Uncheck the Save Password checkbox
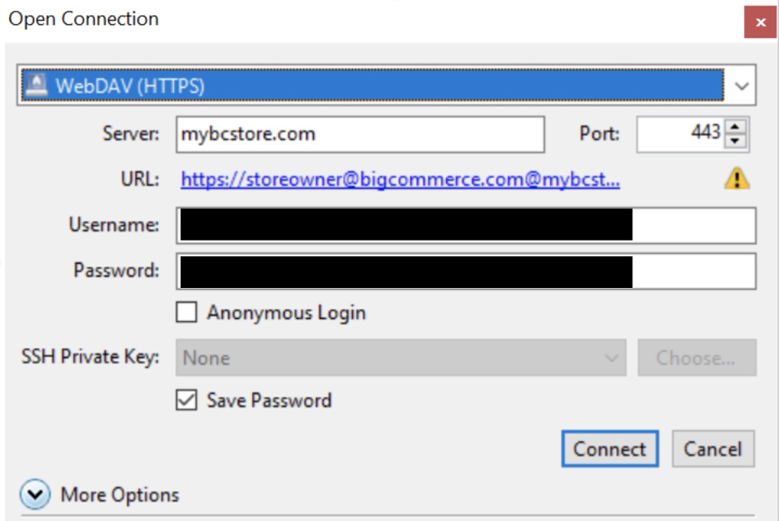779x521 pixels. pos(187,400)
